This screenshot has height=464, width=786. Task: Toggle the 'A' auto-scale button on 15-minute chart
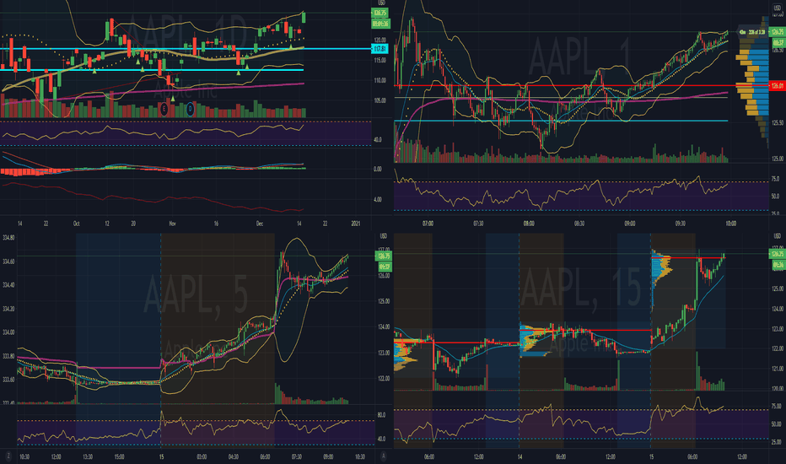click(x=384, y=456)
